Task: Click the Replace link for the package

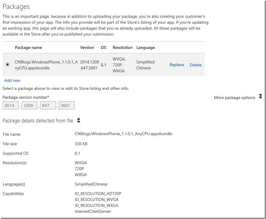Action: point(177,65)
